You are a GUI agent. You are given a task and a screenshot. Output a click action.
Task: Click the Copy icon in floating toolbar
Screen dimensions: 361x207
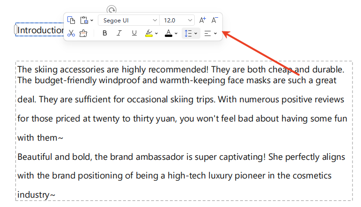[x=71, y=20]
